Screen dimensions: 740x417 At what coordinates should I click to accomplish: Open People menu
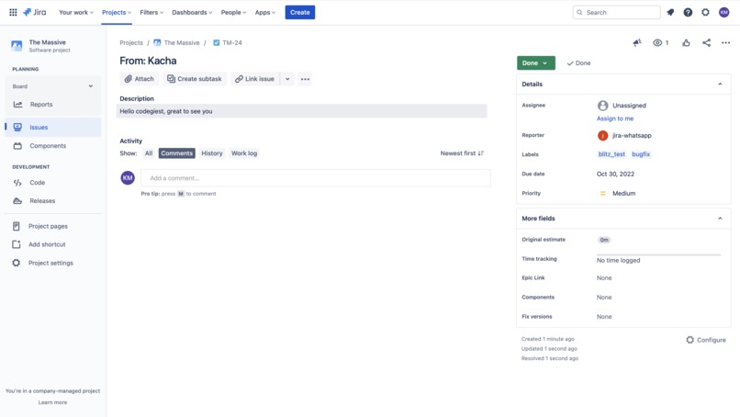[x=233, y=12]
